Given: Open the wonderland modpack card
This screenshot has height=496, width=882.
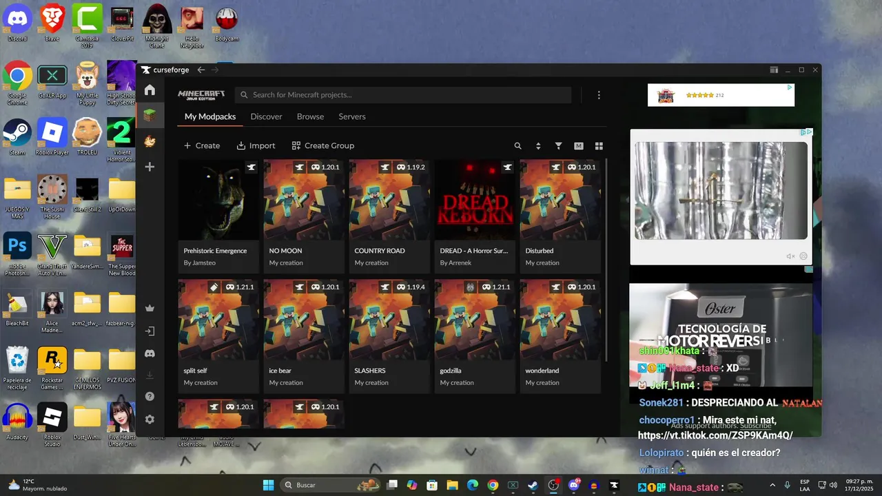Looking at the screenshot, I should 560,336.
